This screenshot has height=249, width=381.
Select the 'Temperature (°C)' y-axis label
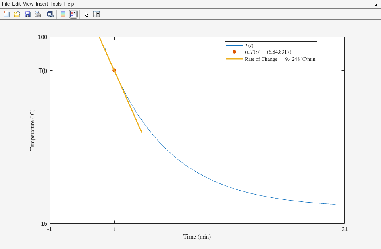pyautogui.click(x=33, y=130)
